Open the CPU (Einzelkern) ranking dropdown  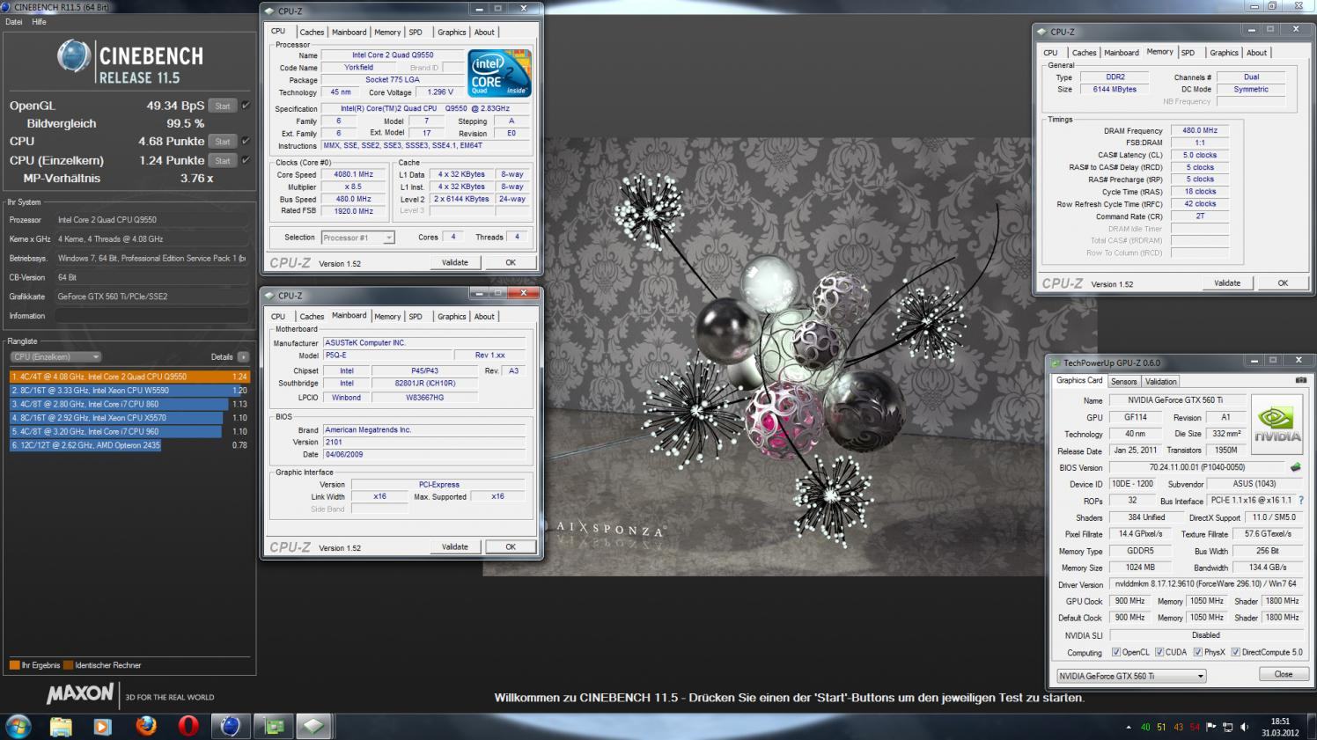click(56, 357)
